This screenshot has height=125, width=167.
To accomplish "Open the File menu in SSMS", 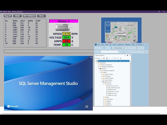I will [99, 45].
